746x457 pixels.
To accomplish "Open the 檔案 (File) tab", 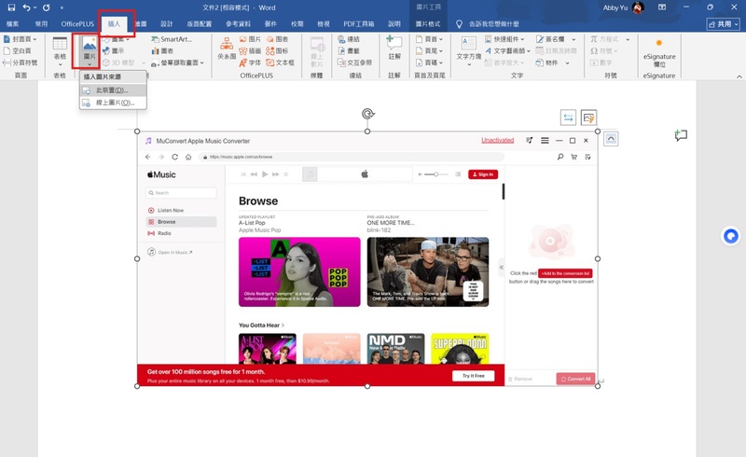I will [x=13, y=24].
